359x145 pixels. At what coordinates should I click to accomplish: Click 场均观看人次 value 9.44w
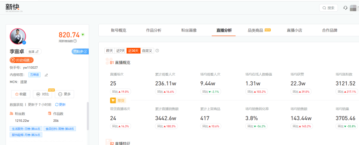tap(208, 84)
